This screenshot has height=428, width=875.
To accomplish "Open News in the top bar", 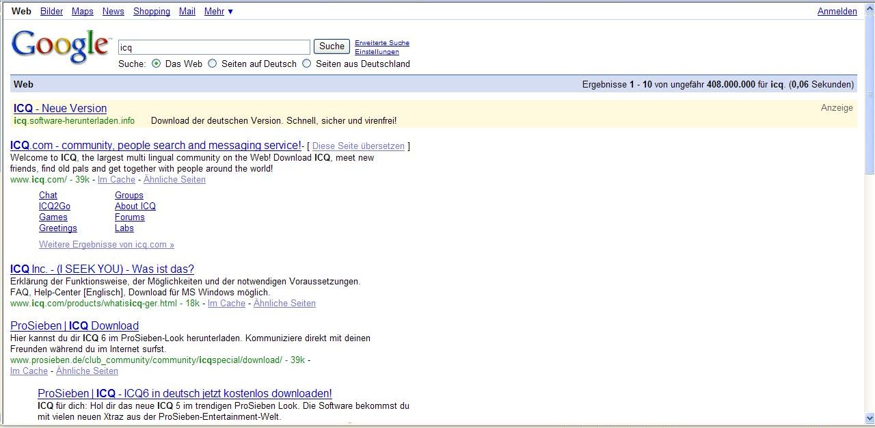I will pos(113,12).
